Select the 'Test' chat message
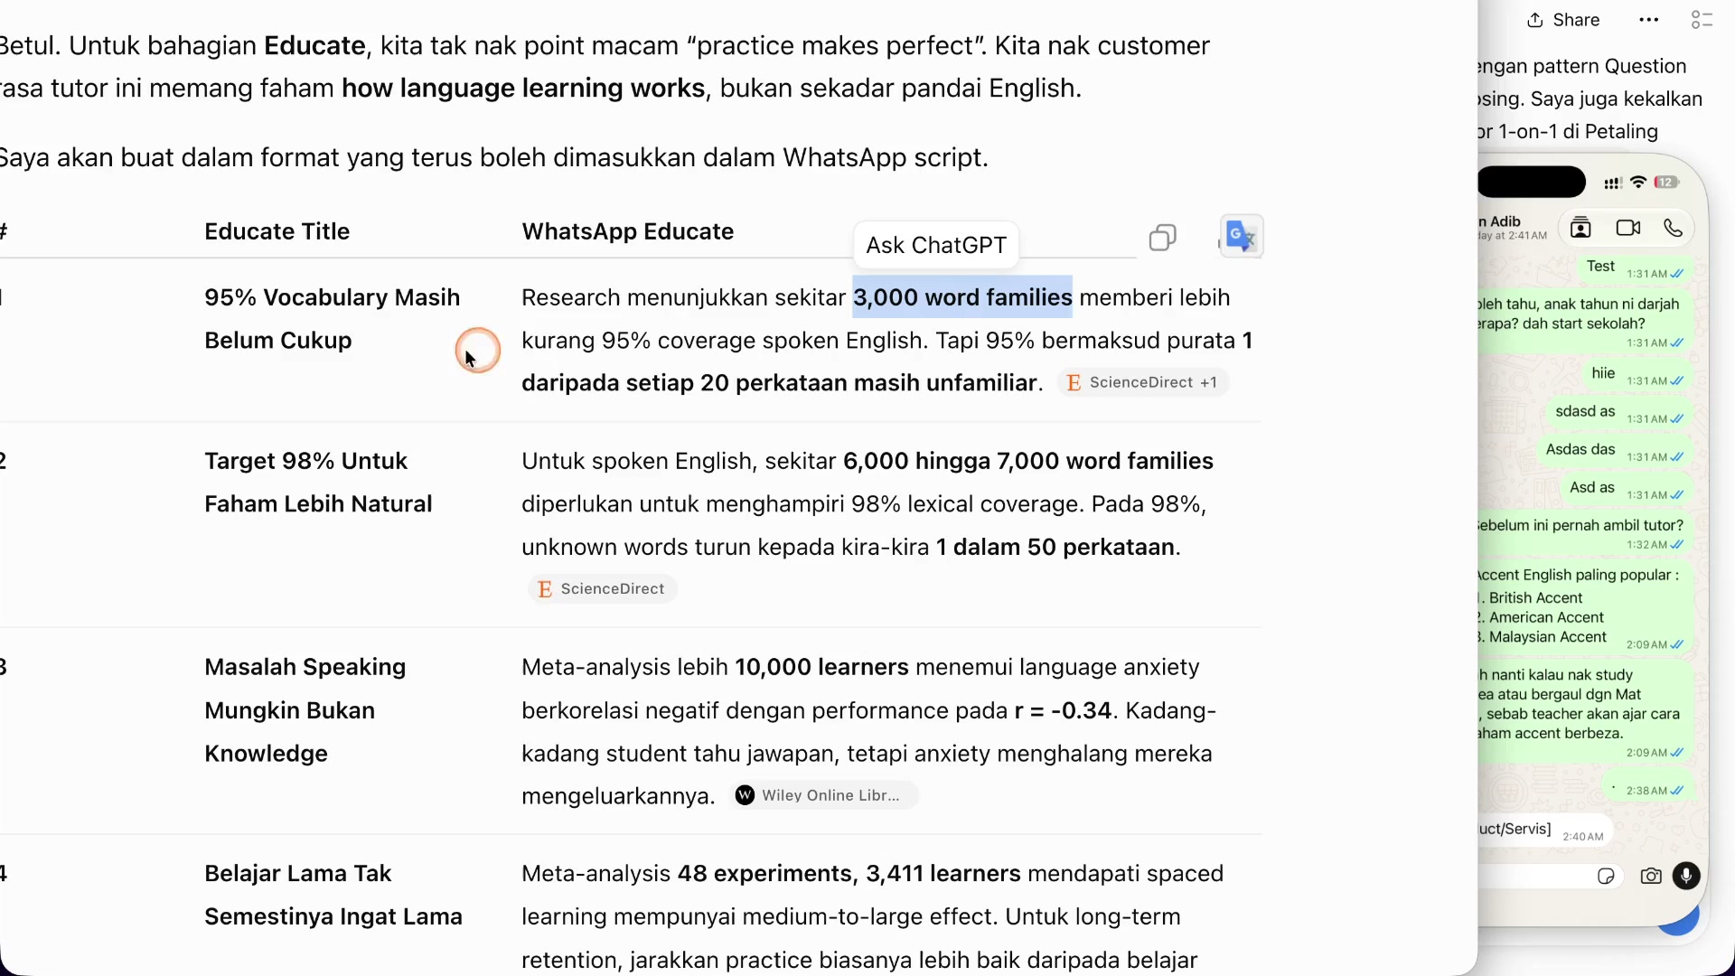The image size is (1735, 976). (x=1634, y=269)
